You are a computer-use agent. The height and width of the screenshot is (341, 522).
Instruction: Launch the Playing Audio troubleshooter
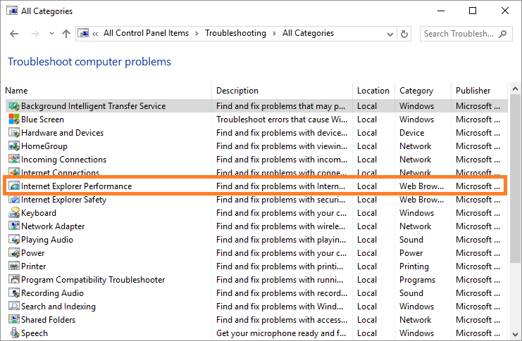click(x=47, y=240)
